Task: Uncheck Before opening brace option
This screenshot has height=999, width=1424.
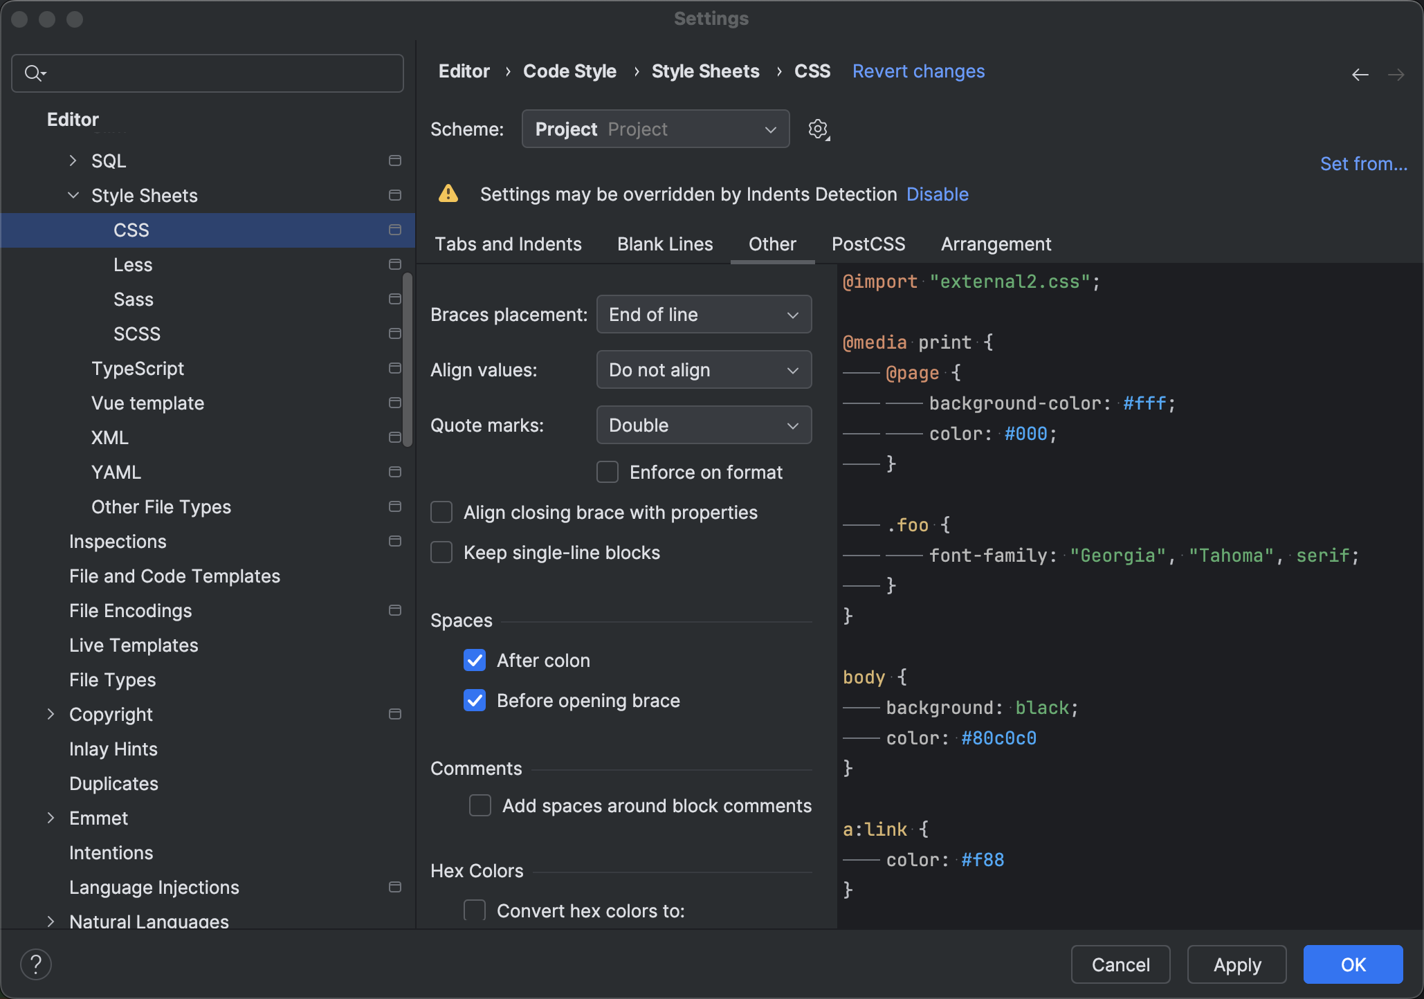Action: point(475,700)
